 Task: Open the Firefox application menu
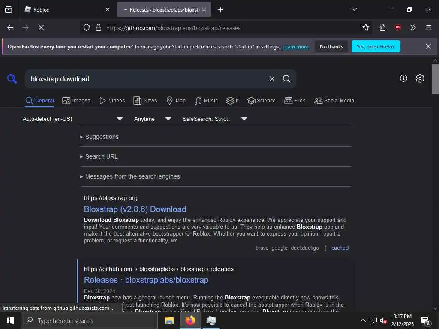[429, 27]
